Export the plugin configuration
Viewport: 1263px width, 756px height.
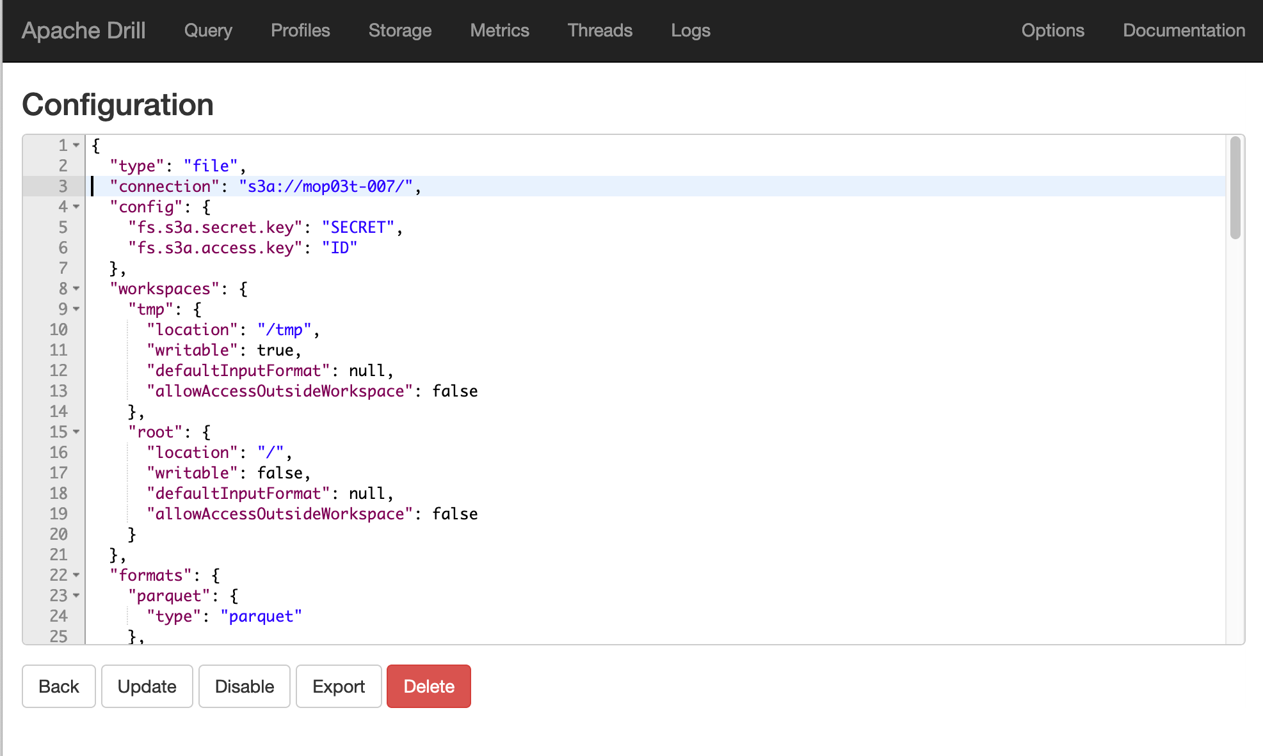pos(339,686)
